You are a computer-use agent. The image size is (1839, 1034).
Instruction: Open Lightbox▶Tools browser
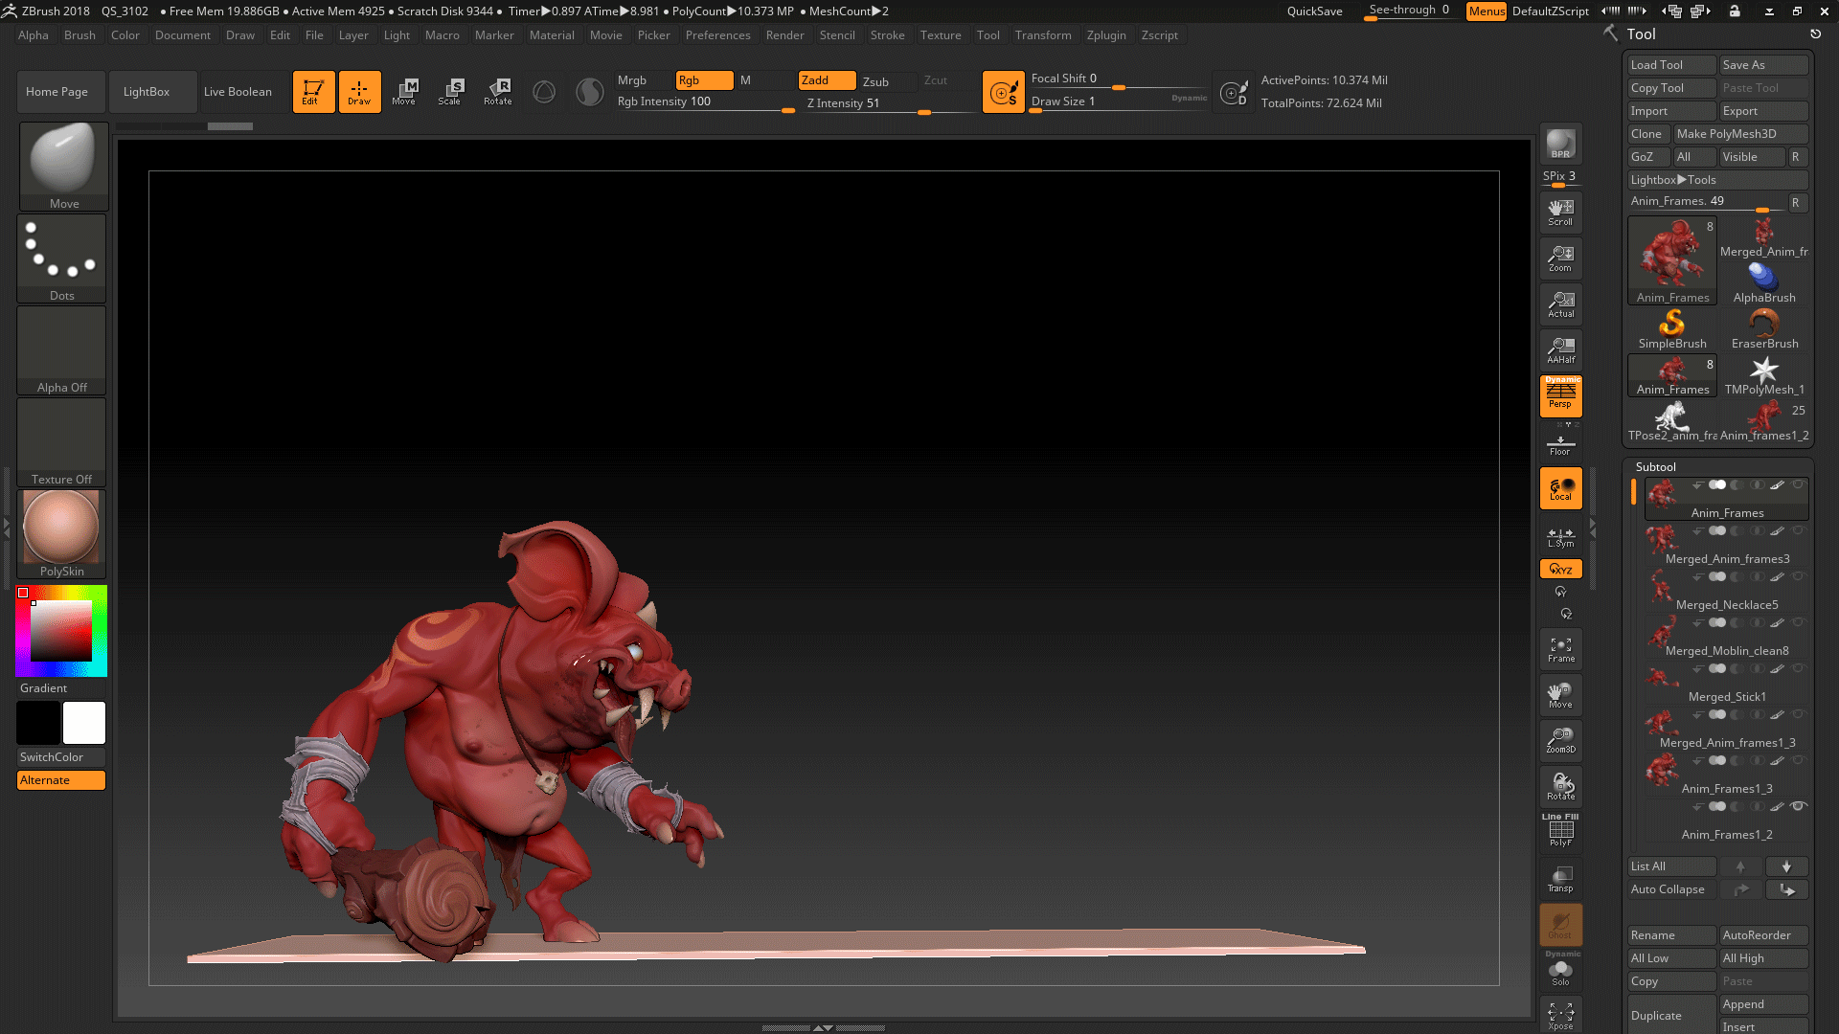click(1717, 180)
